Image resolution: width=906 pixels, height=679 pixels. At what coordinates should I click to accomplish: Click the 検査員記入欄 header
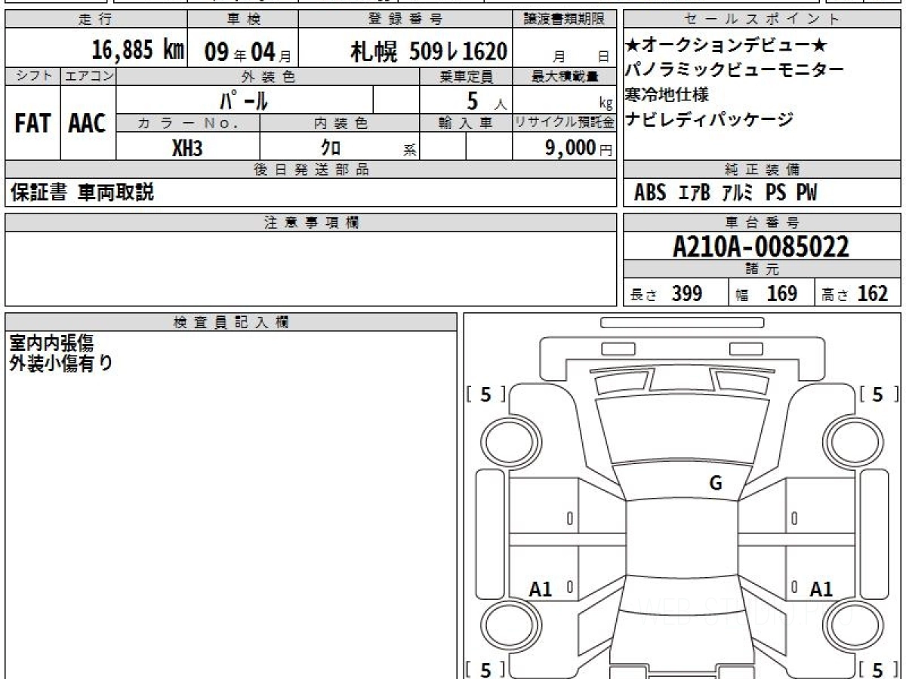(231, 322)
